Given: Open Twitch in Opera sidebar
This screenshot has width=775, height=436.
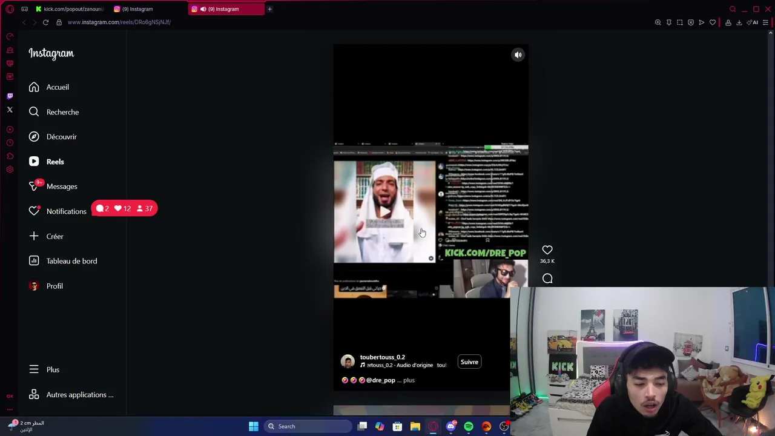Looking at the screenshot, I should pos(10,96).
